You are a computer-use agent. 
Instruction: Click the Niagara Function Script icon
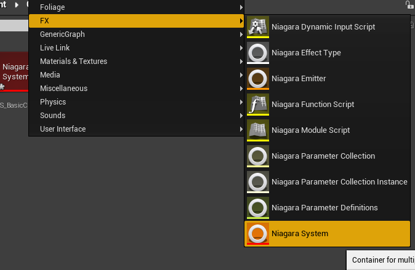pyautogui.click(x=258, y=104)
